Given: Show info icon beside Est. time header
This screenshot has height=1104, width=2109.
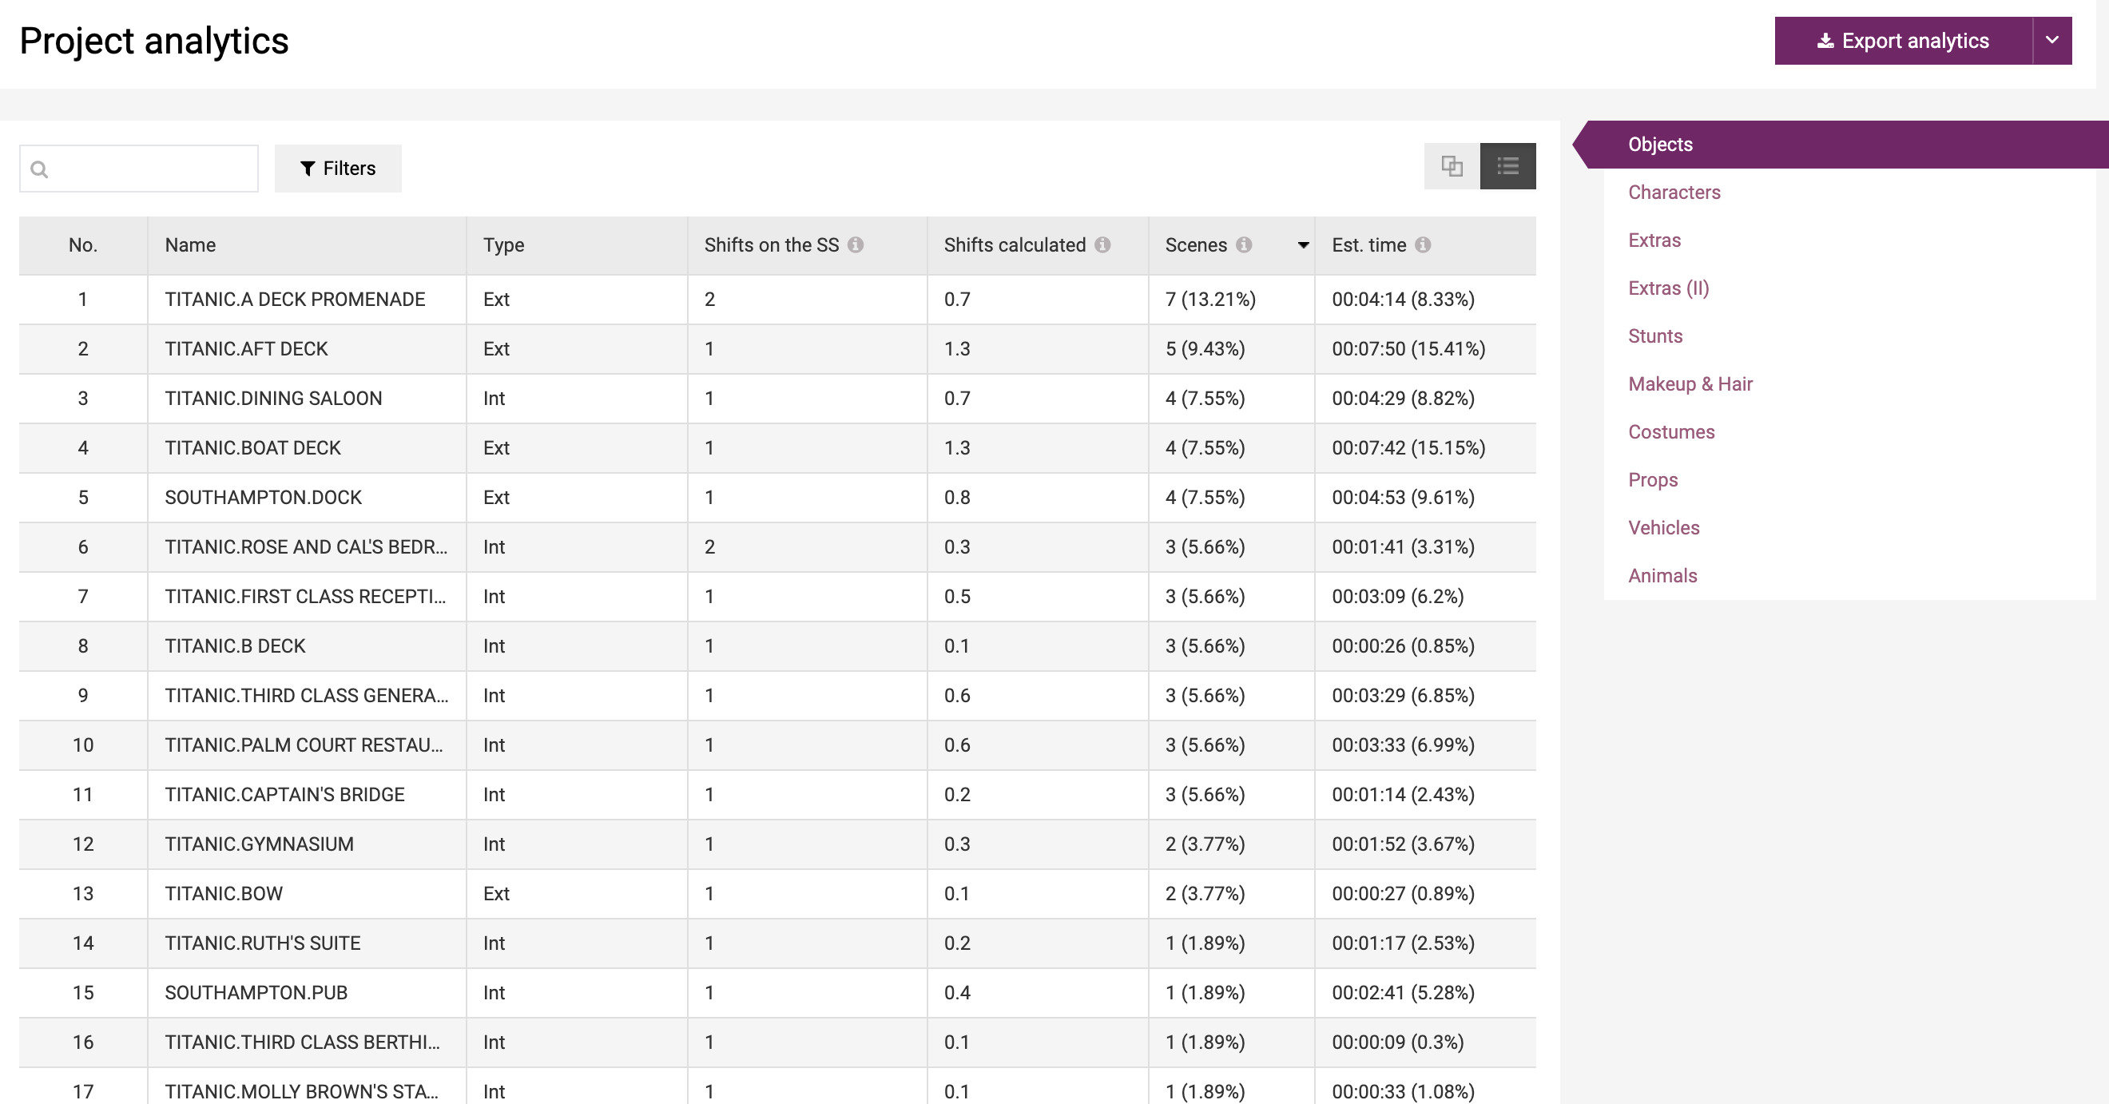Looking at the screenshot, I should (x=1423, y=245).
